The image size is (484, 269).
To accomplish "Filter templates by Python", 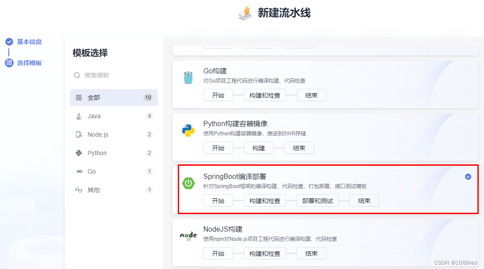I will coord(114,153).
